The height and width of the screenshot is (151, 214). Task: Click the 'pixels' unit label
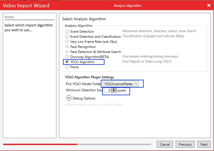point(122,90)
